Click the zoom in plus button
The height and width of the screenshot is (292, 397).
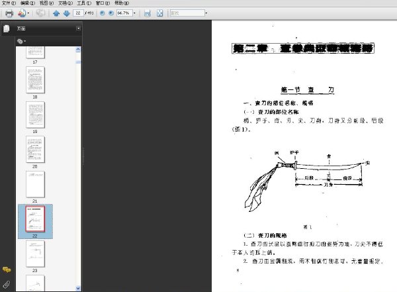pyautogui.click(x=111, y=13)
